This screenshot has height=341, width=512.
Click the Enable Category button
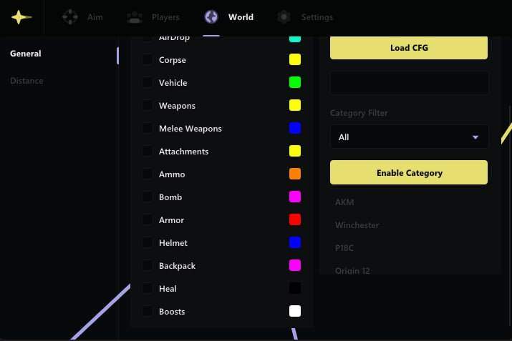pyautogui.click(x=409, y=172)
